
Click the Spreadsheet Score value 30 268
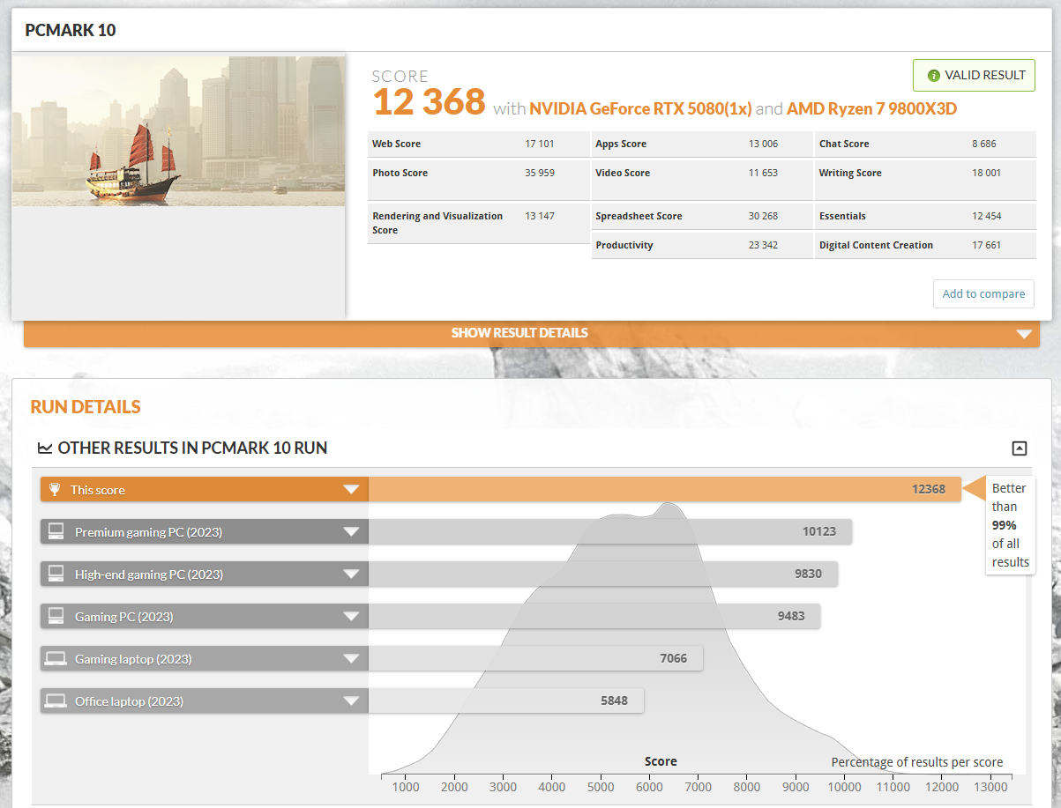pos(764,216)
